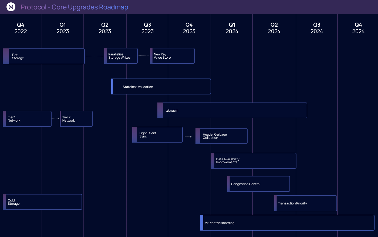Viewport: 378px width, 237px height.
Task: Open the Congestion Control card
Action: pos(258,184)
